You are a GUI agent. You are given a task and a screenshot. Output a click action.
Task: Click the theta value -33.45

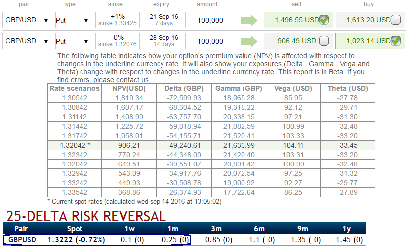(348, 145)
